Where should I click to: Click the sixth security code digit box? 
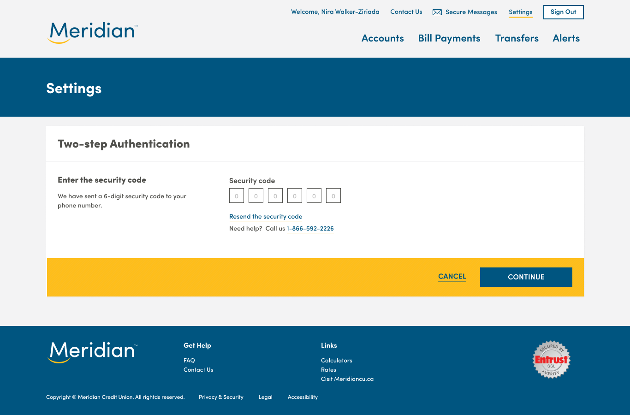click(x=333, y=196)
